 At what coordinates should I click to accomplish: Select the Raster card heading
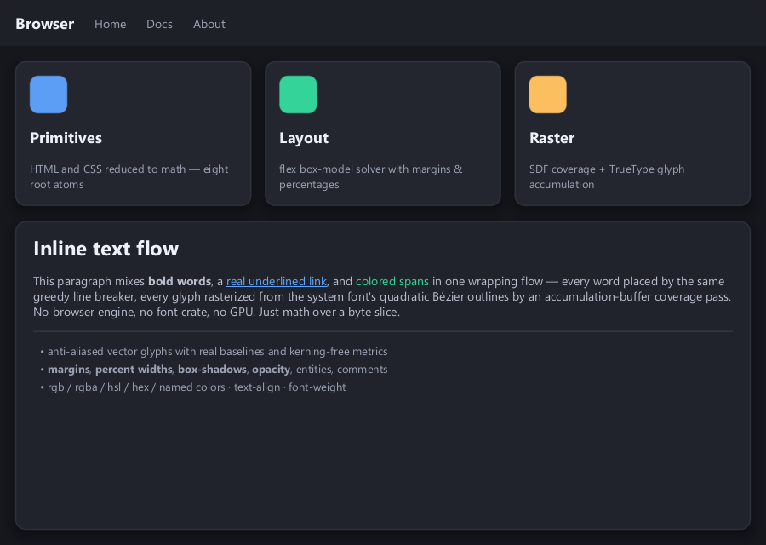tap(552, 138)
